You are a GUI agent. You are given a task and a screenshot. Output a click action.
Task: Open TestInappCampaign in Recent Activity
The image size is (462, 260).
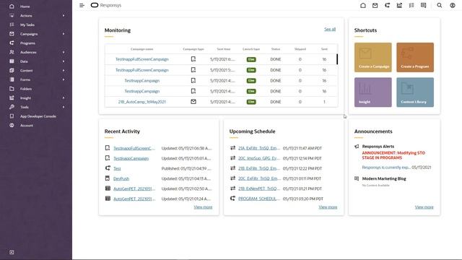pyautogui.click(x=131, y=158)
